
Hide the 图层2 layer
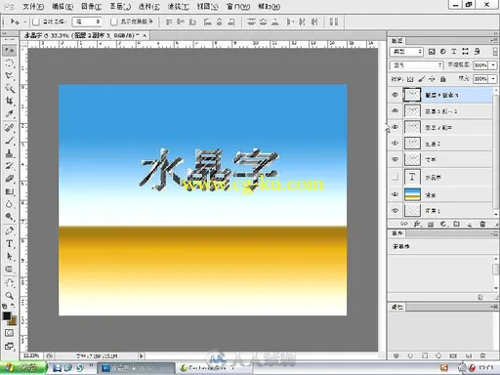click(396, 144)
